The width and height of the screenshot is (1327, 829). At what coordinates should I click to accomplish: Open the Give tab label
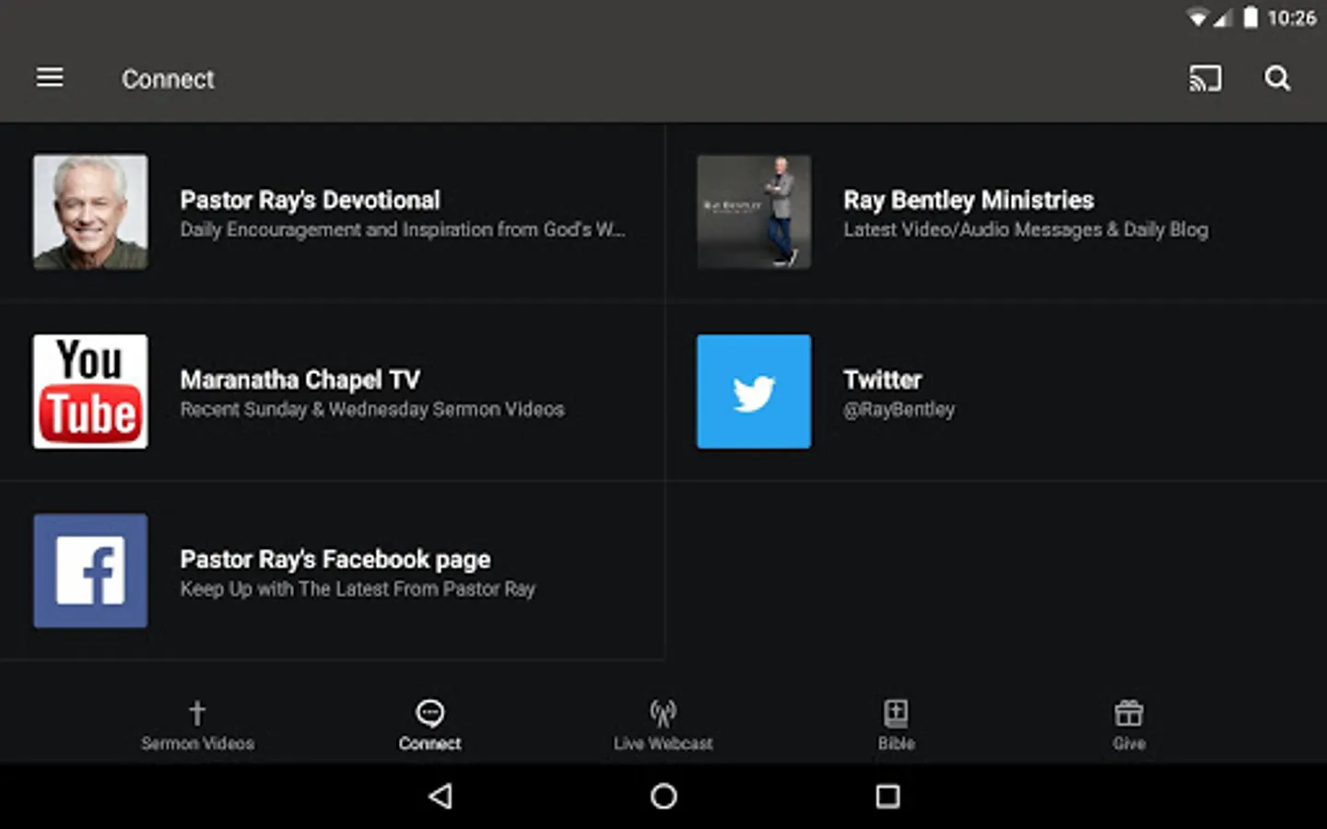coord(1129,743)
